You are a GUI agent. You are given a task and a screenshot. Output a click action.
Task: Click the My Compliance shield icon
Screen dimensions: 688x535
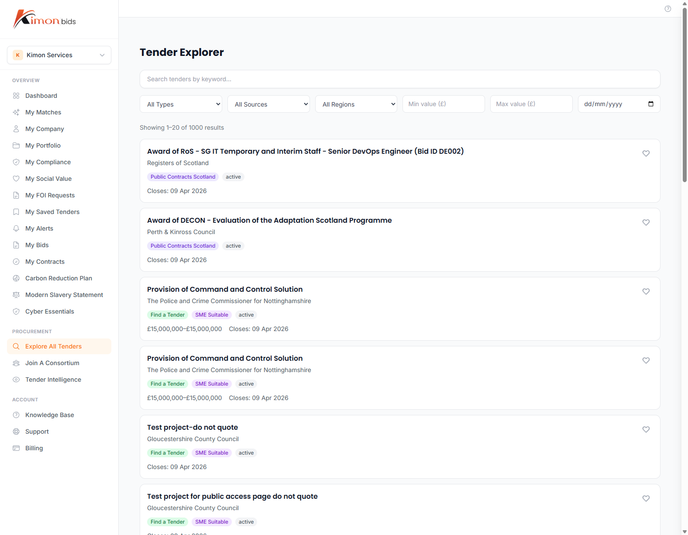click(x=16, y=162)
